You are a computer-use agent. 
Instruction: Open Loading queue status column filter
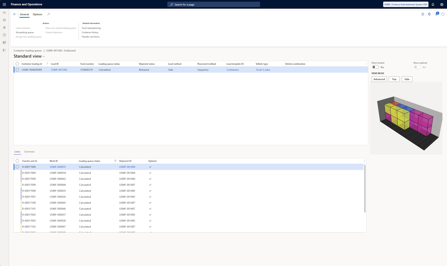[115, 161]
